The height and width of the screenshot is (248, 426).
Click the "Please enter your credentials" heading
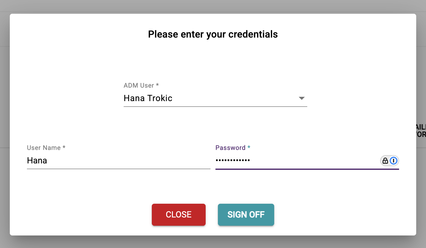click(213, 34)
